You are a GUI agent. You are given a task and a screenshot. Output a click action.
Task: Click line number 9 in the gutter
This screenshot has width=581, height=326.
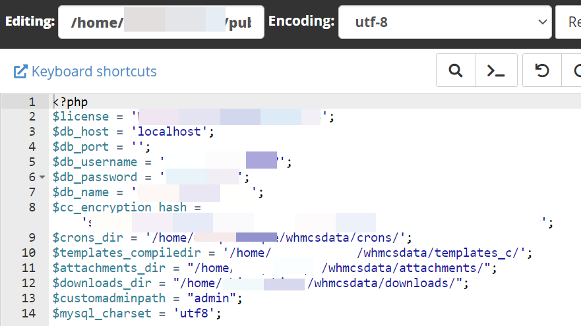32,238
